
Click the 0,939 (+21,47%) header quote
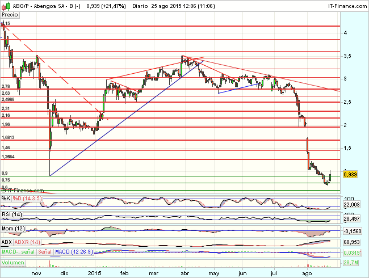pyautogui.click(x=106, y=6)
